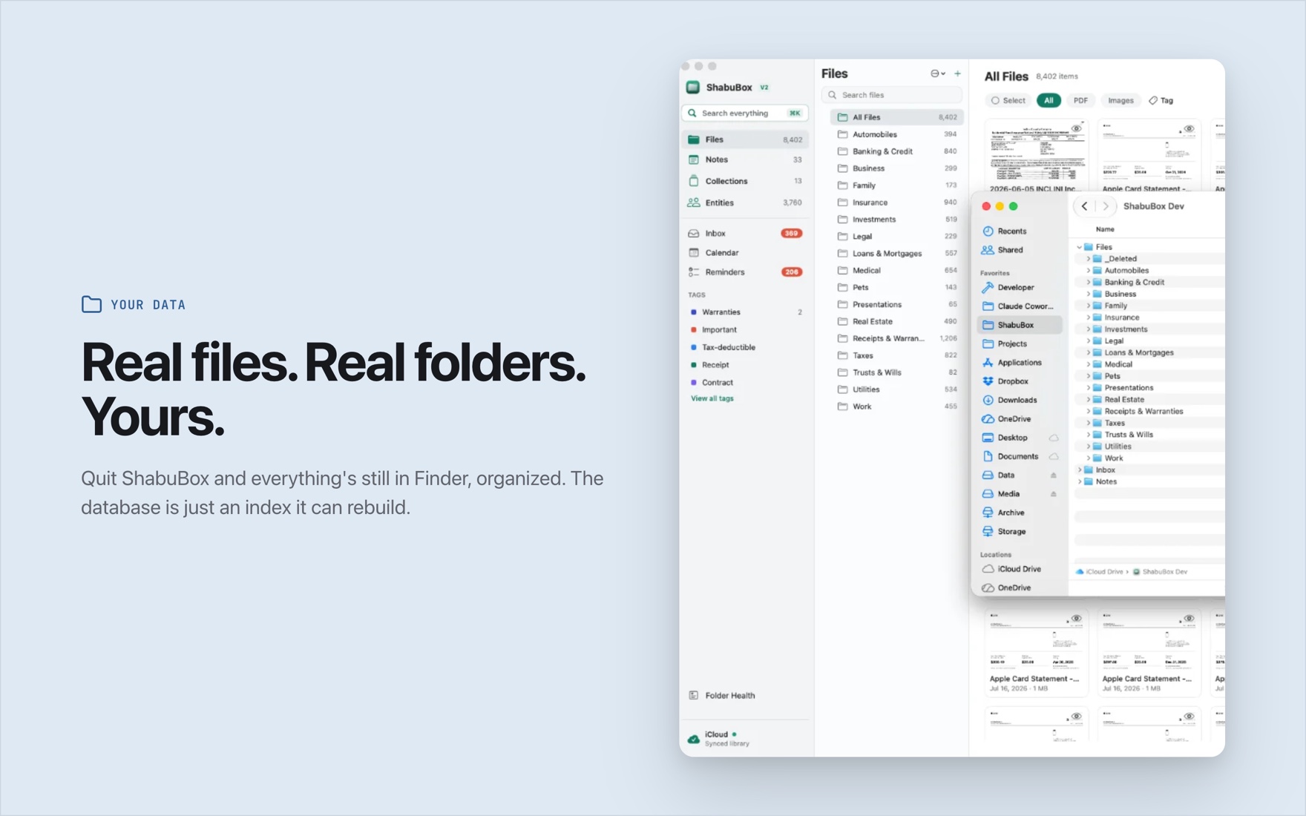Open Archive in Finder sidebar
The width and height of the screenshot is (1306, 816).
pos(1020,513)
